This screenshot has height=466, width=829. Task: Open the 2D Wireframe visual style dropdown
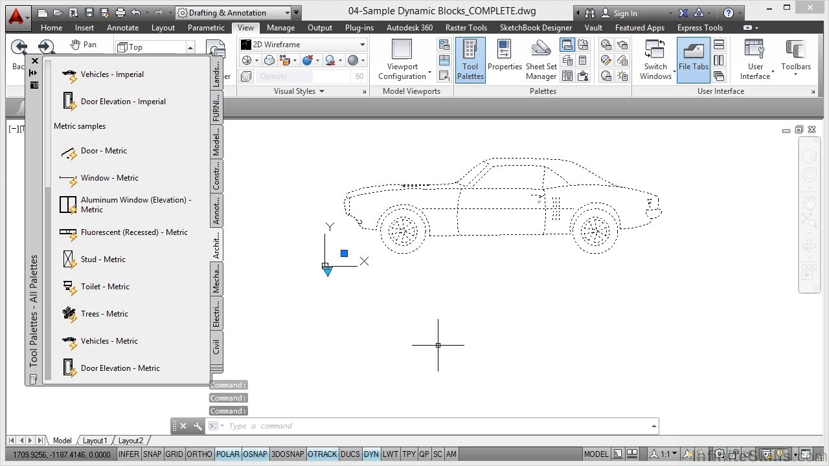click(303, 45)
